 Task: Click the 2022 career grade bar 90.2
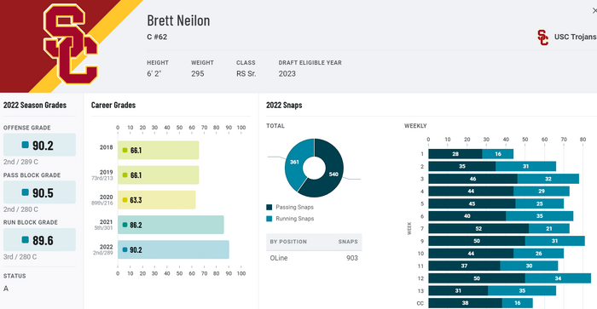173,249
